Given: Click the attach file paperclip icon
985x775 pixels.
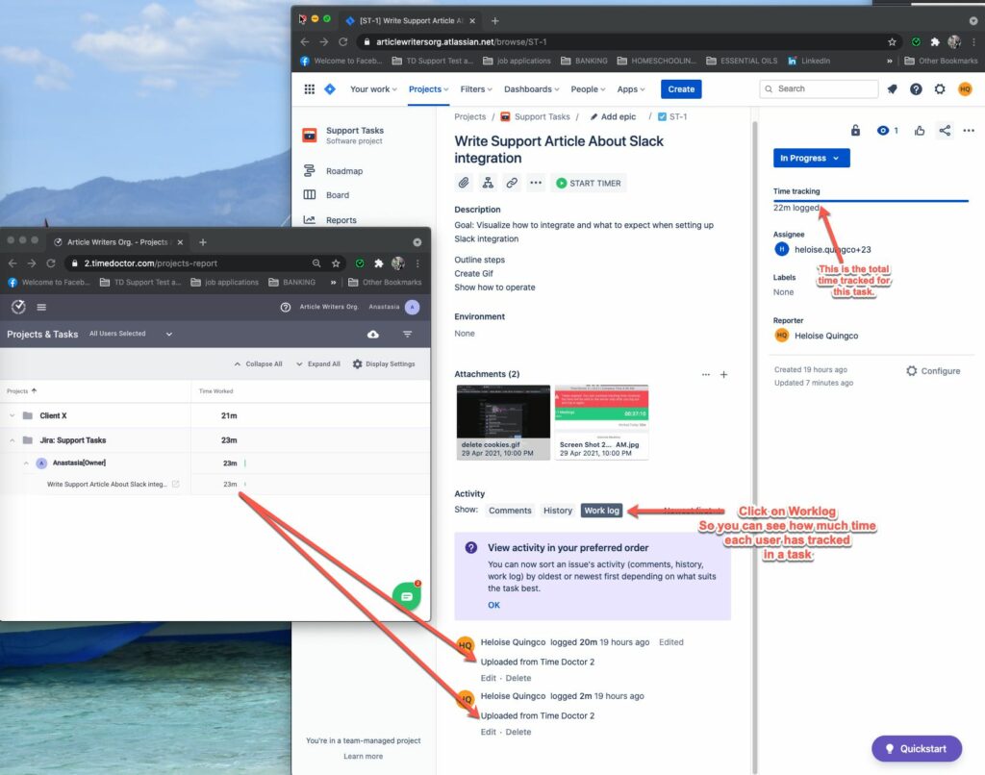Looking at the screenshot, I should pyautogui.click(x=463, y=182).
